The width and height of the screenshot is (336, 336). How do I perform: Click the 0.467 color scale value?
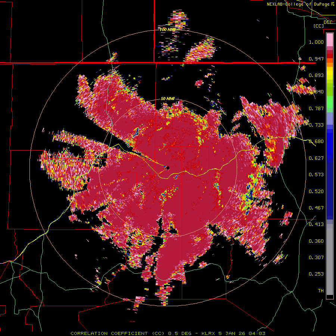pyautogui.click(x=316, y=208)
